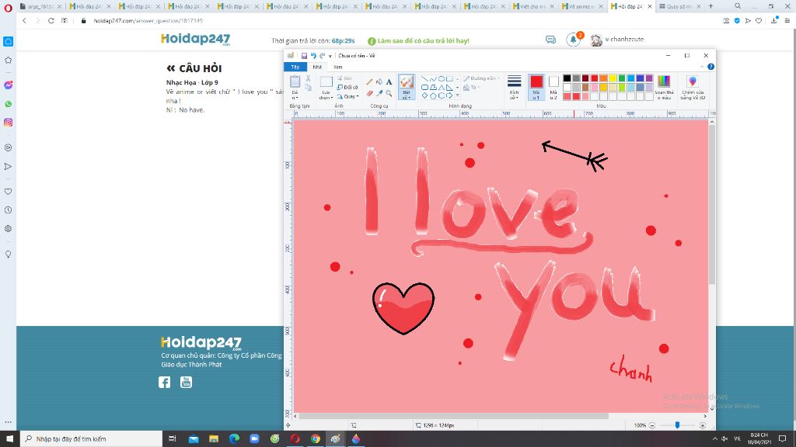Open Windows Start button
The height and width of the screenshot is (447, 796).
[x=9, y=439]
